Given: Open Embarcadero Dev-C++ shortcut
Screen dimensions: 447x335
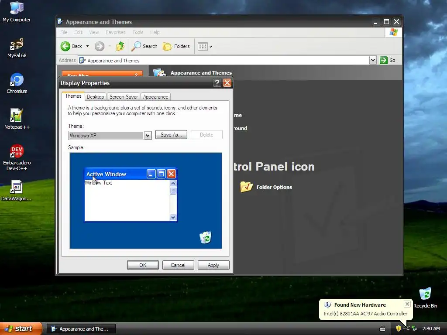Looking at the screenshot, I should (17, 157).
